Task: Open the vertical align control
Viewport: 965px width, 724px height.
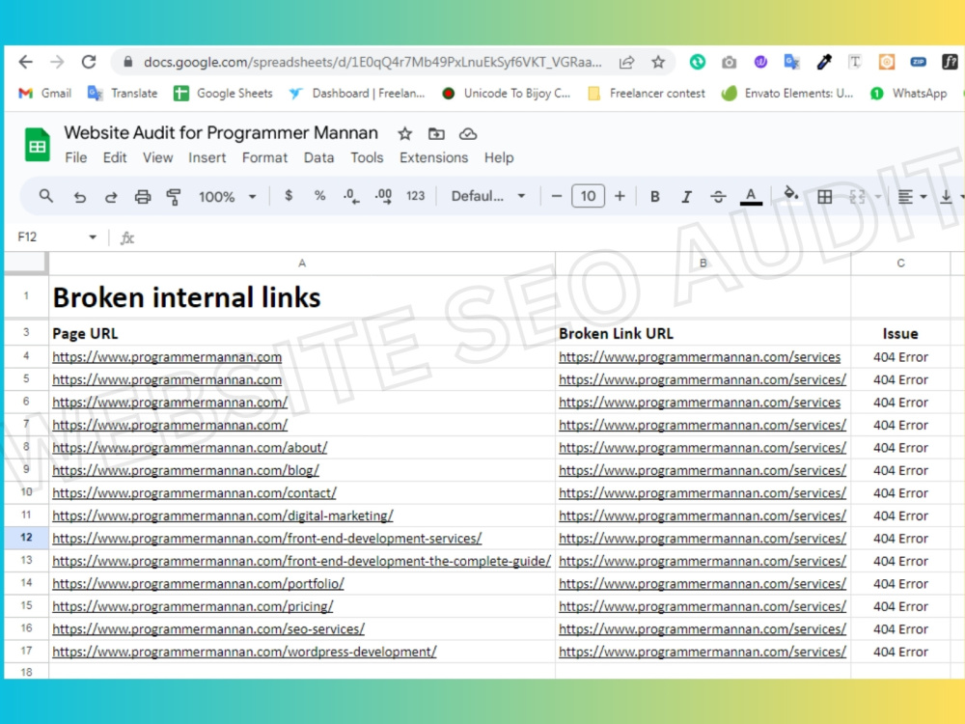Action: point(946,196)
